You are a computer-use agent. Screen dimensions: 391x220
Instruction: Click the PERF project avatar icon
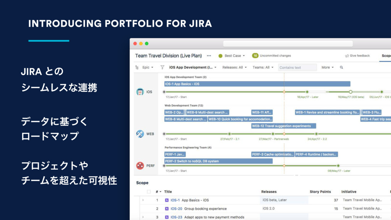[140, 166]
